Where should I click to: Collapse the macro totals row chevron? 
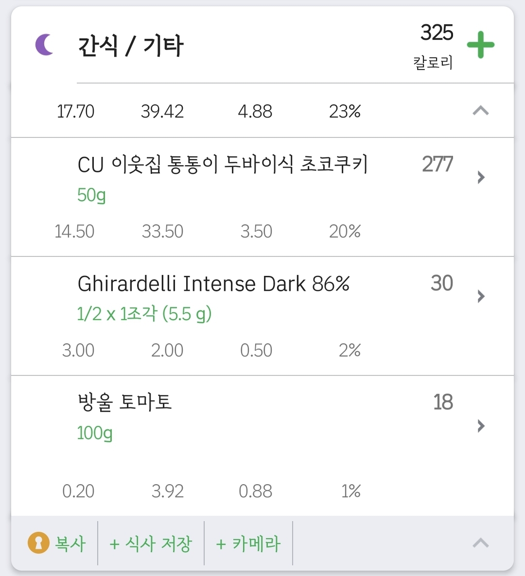coord(480,111)
